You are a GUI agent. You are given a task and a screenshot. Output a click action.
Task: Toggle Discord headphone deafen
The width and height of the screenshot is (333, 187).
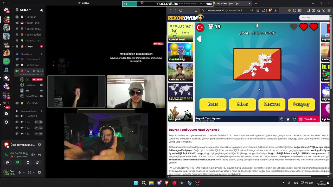coord(29,172)
